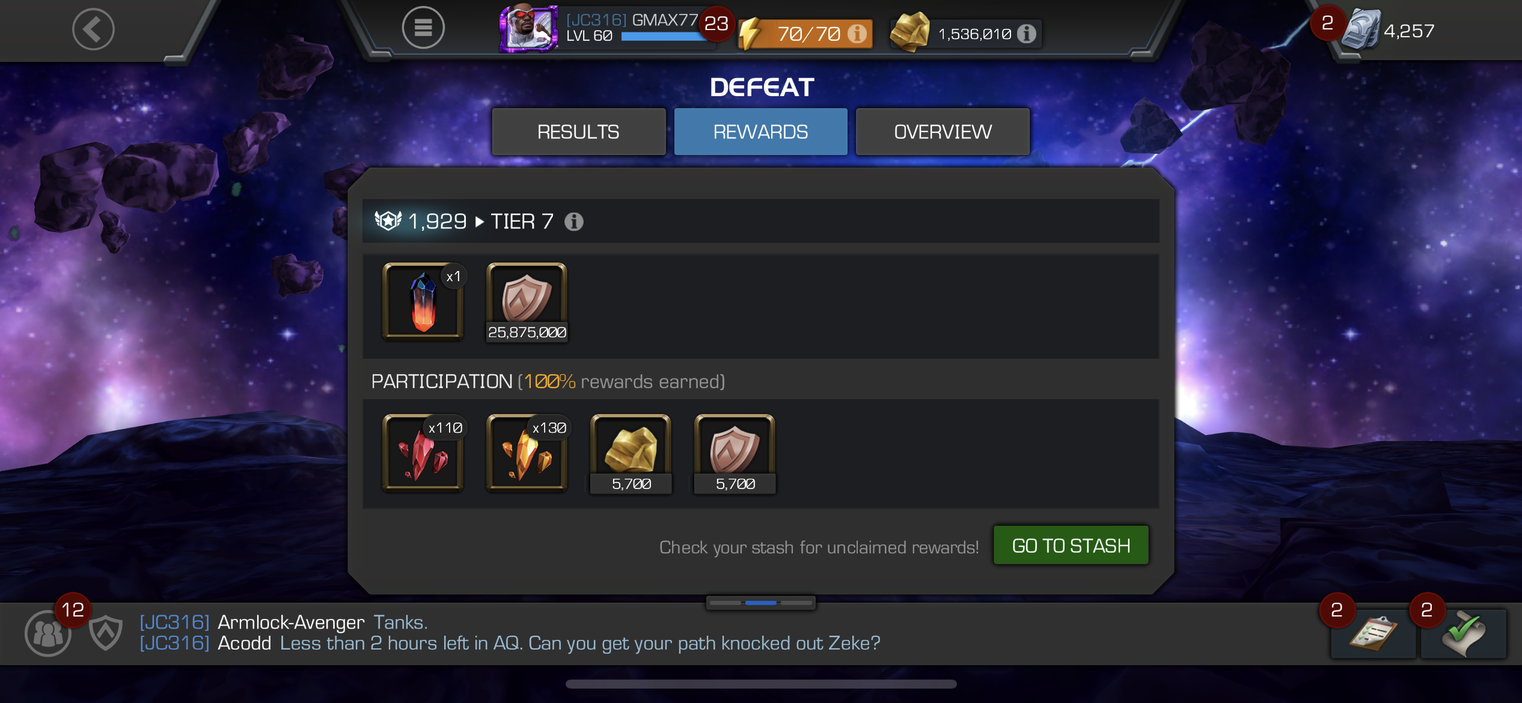Image resolution: width=1522 pixels, height=703 pixels.
Task: Open alliance members icon with 12 badge
Action: coord(48,633)
